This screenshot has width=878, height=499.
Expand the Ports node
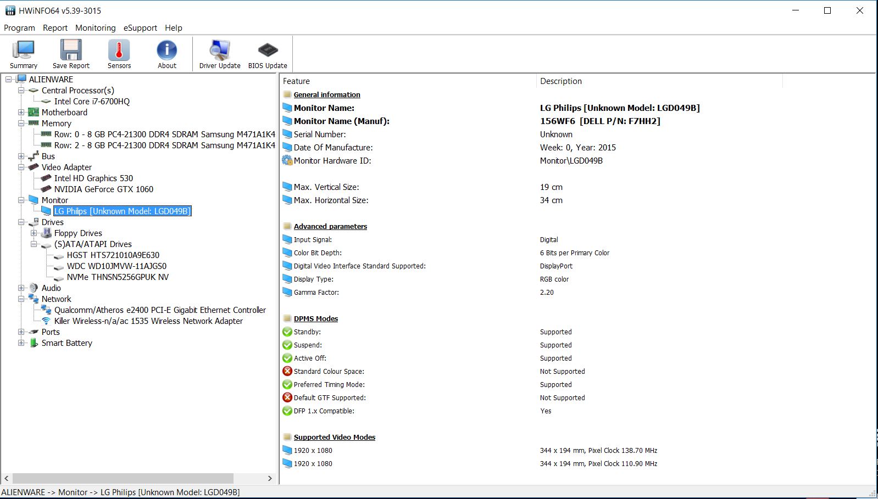pyautogui.click(x=21, y=332)
